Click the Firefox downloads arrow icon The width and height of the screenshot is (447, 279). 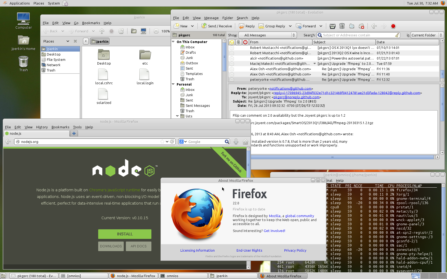(236, 142)
